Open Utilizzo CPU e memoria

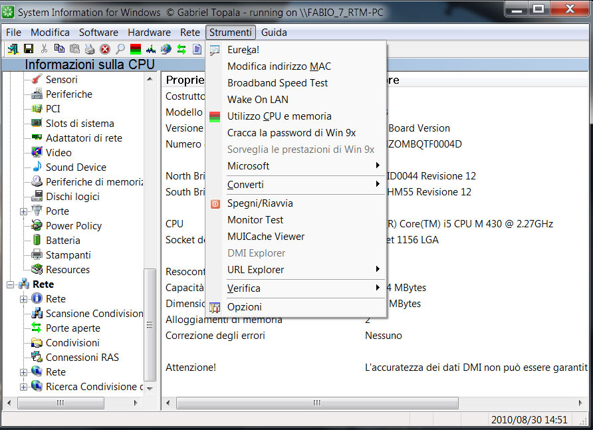pos(296,116)
